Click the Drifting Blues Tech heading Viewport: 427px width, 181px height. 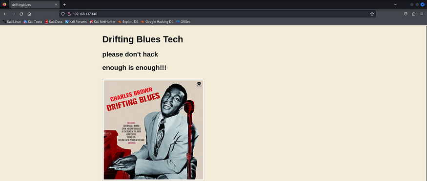[x=142, y=39]
